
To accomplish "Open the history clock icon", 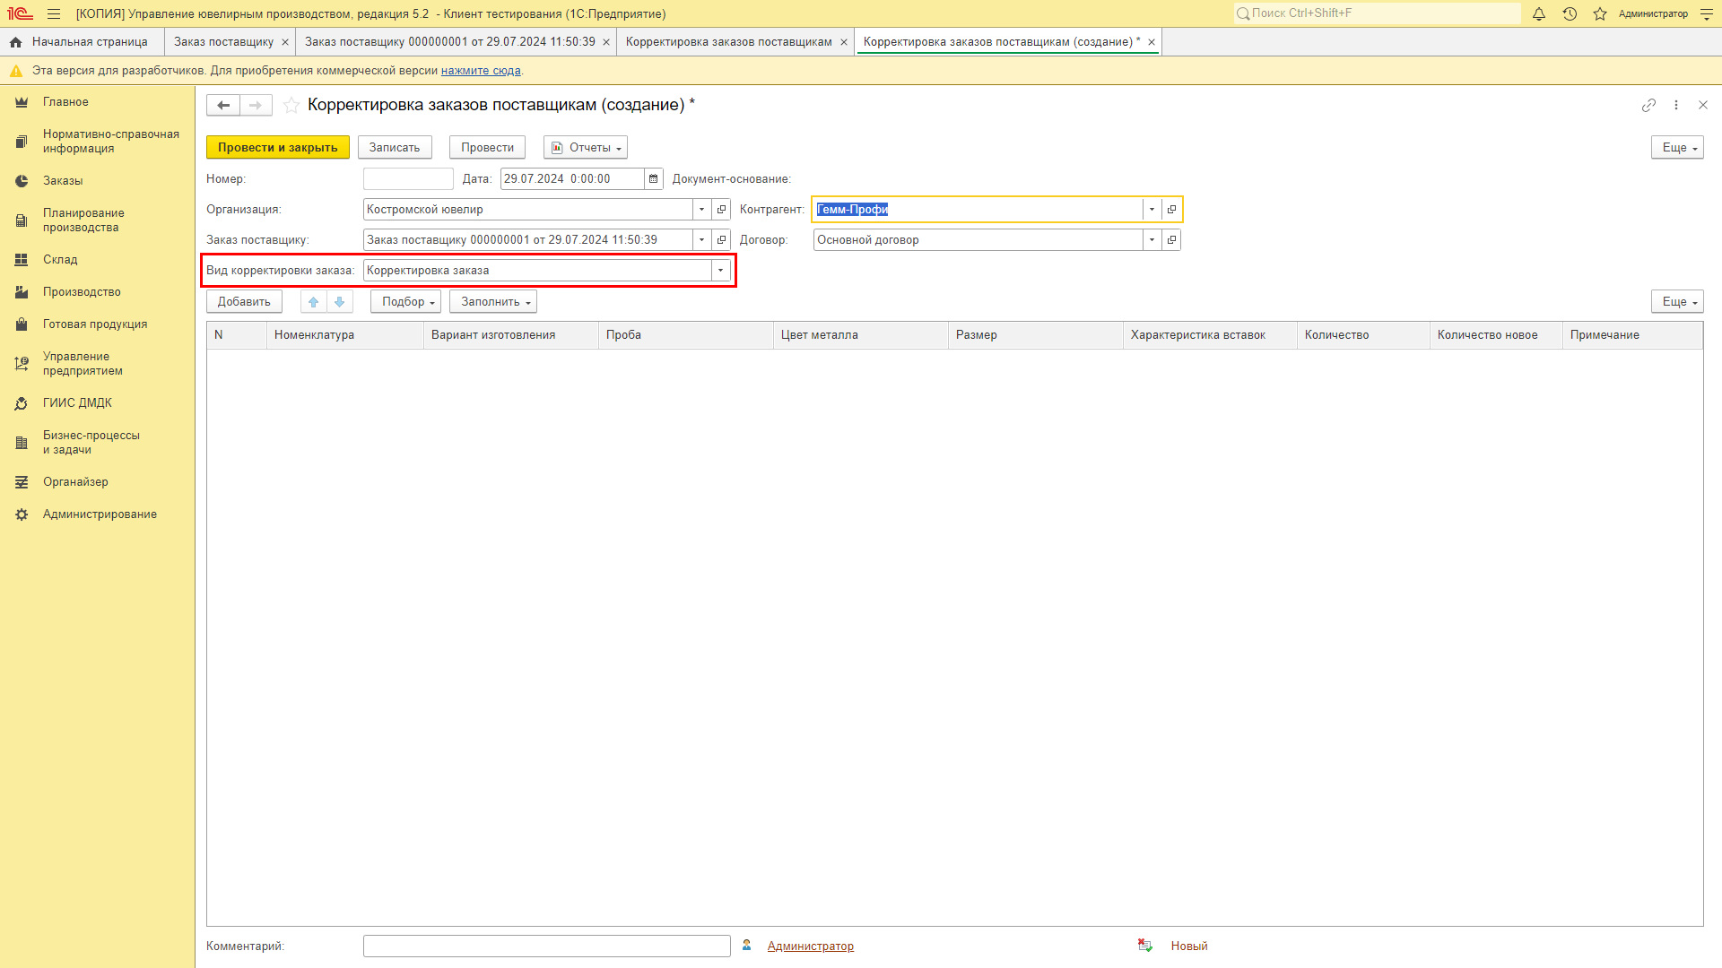I will (x=1570, y=13).
